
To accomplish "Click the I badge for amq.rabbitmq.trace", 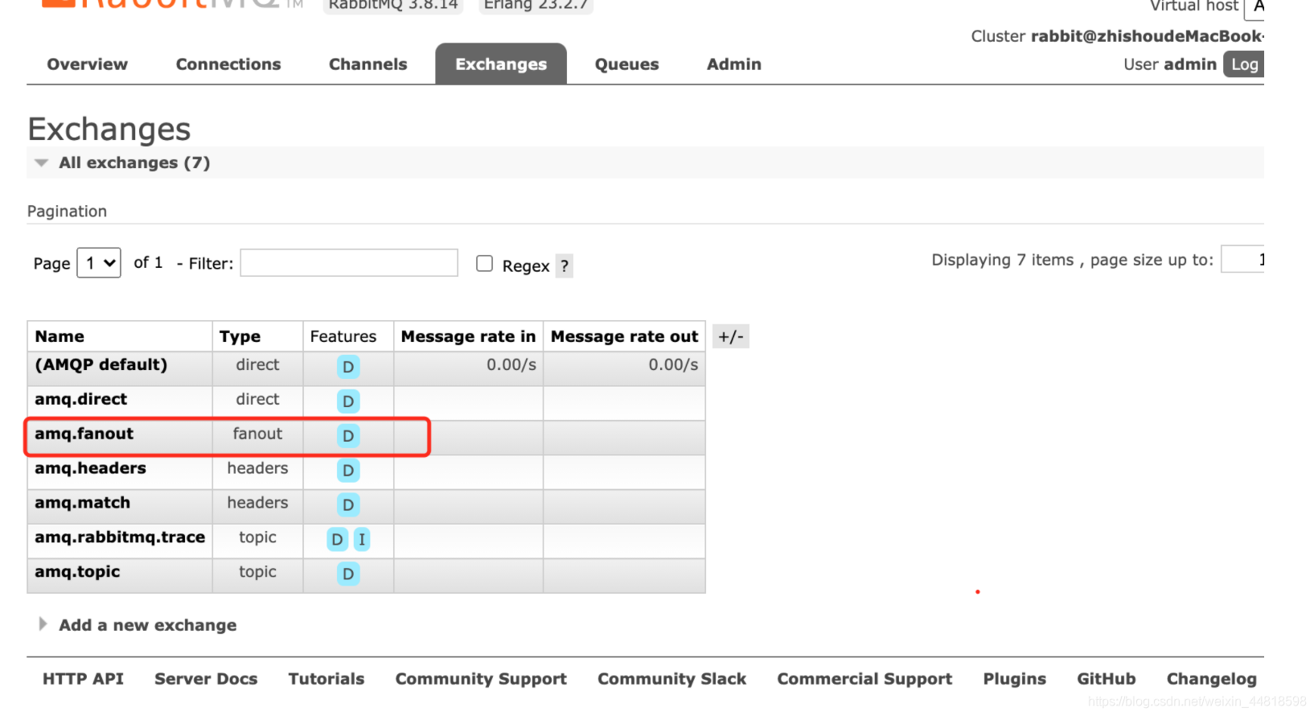I will click(362, 540).
